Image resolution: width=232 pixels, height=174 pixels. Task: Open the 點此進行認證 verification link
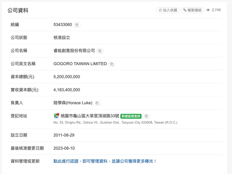click(105, 161)
